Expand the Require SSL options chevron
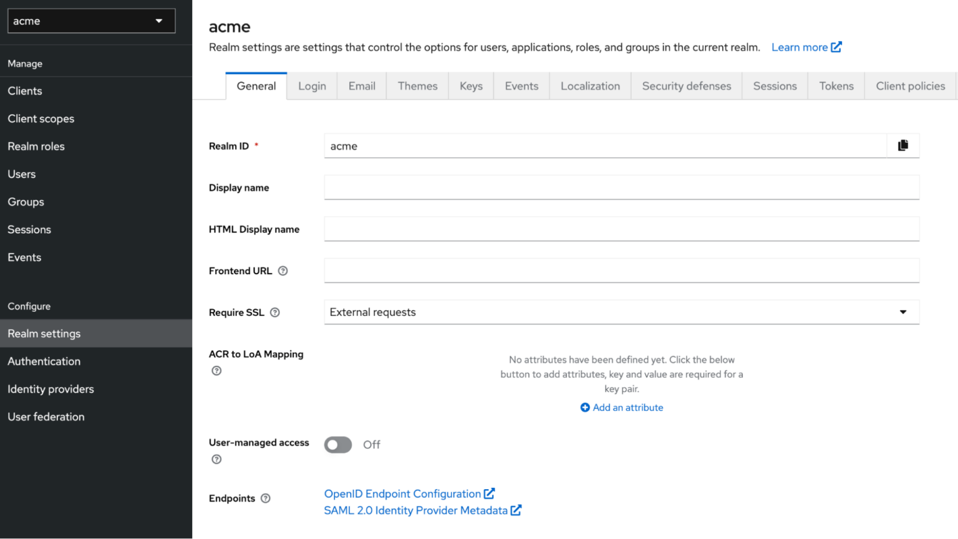The height and width of the screenshot is (539, 958). coord(902,312)
